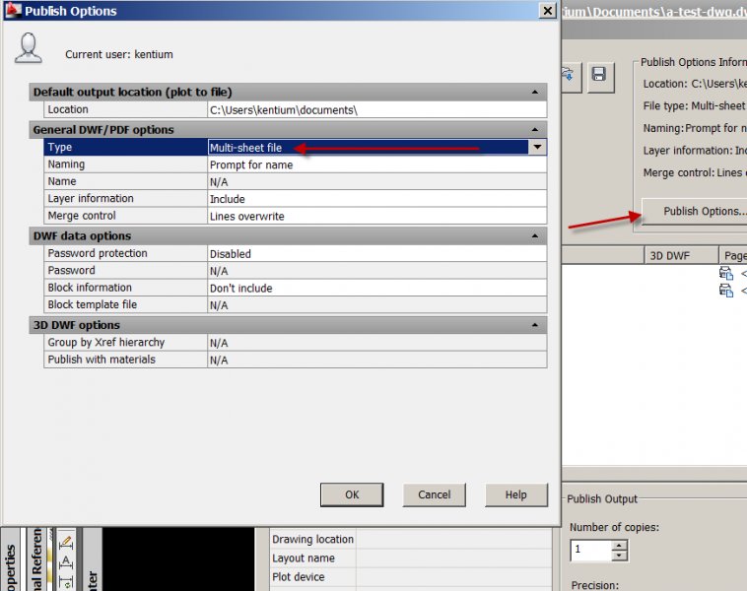Click the Location path field
Screen dimensions: 747x591
[376, 110]
